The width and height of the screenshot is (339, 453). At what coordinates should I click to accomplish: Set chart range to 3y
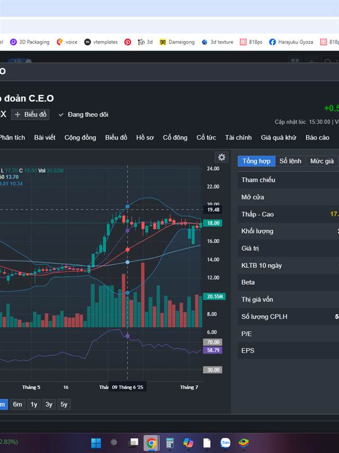coord(49,404)
